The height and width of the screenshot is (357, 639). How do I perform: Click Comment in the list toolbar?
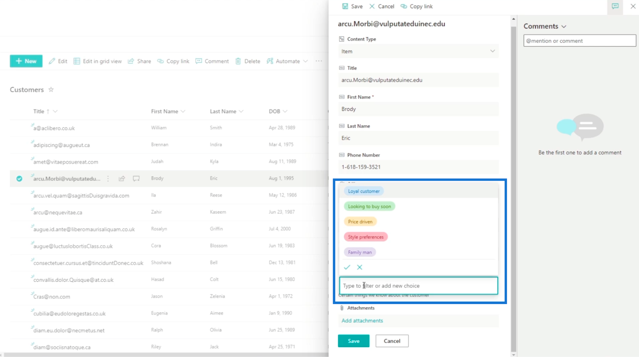[x=212, y=61]
